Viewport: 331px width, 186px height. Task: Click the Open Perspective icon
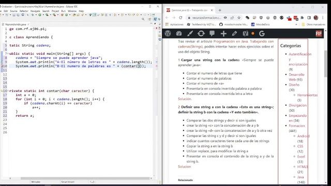150,19
